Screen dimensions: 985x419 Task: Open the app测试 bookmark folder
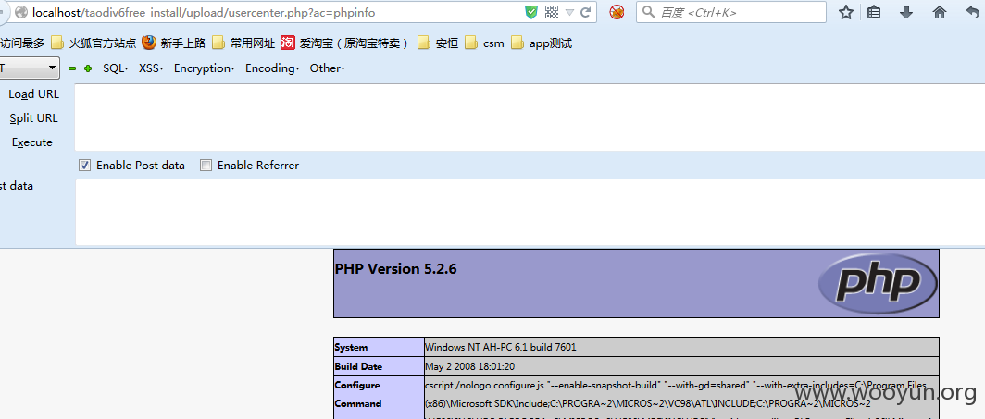pos(542,43)
